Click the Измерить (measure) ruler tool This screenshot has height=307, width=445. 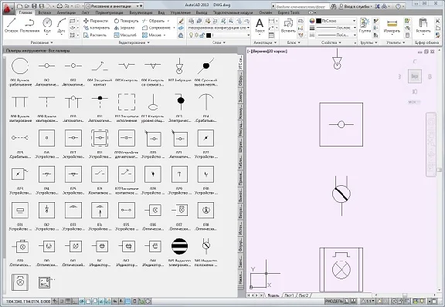pos(392,25)
